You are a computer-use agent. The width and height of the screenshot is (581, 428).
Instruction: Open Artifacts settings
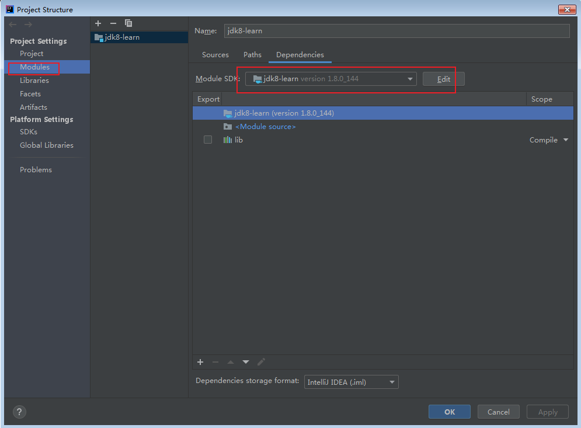point(33,107)
